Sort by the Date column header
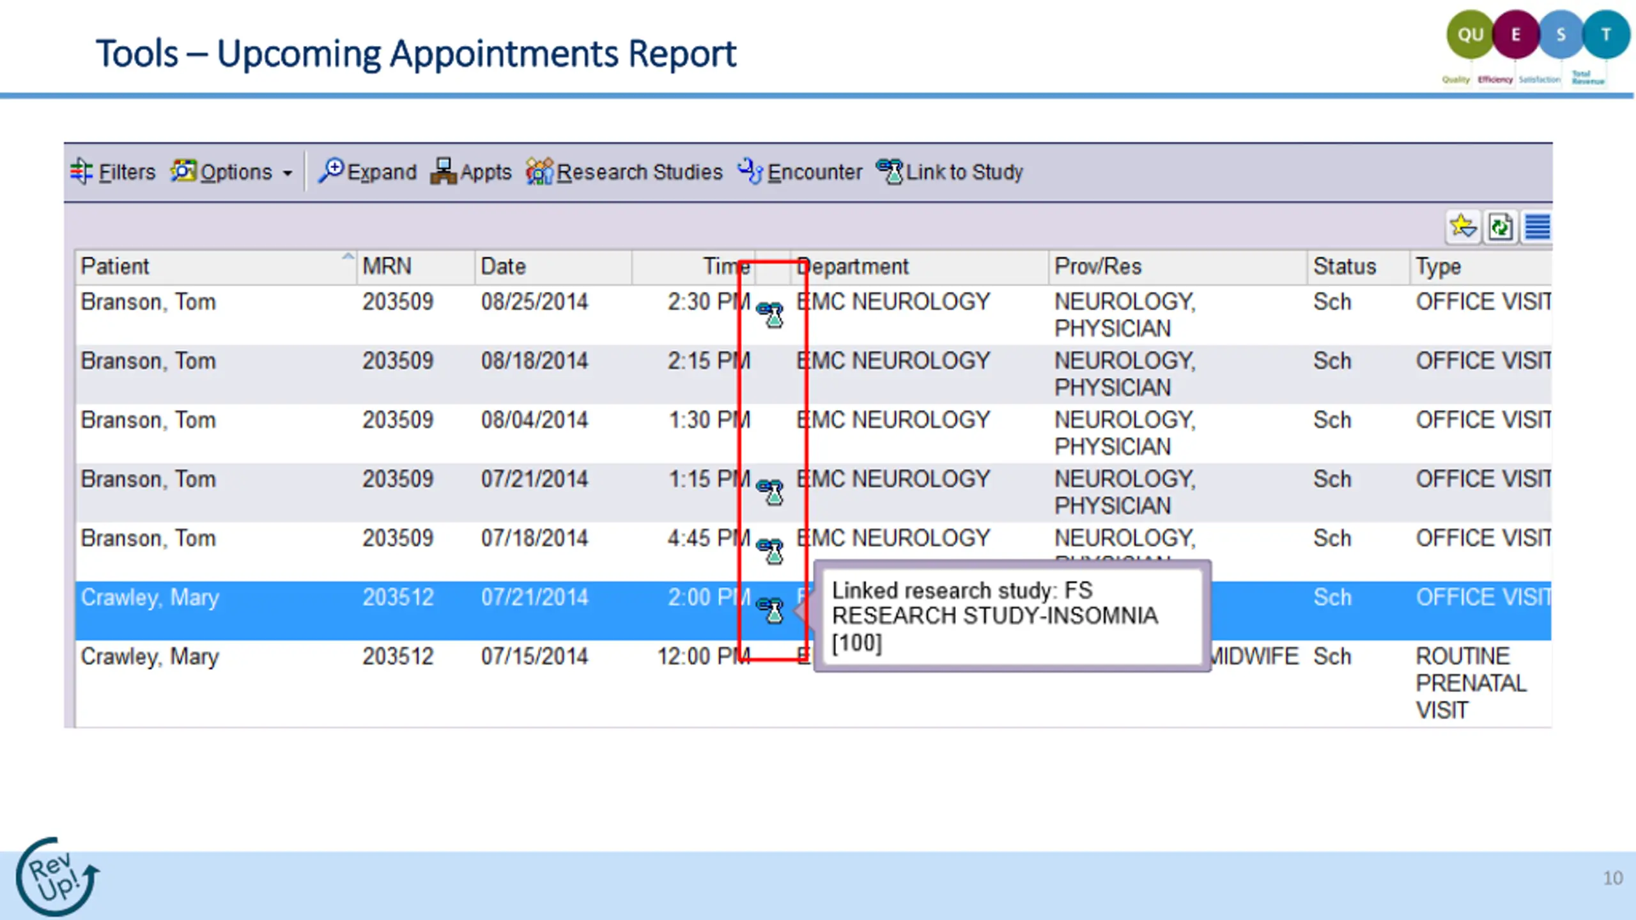Image resolution: width=1636 pixels, height=920 pixels. (x=553, y=266)
